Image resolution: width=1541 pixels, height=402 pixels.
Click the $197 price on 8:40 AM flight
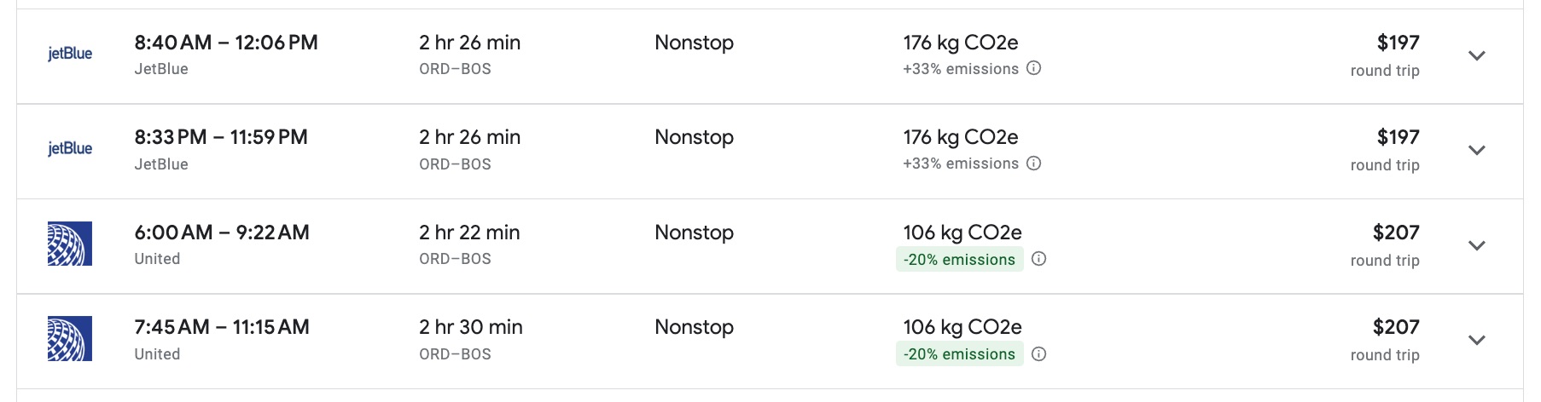[1398, 43]
